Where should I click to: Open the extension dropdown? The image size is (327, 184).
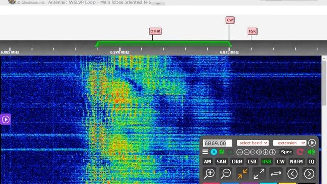tap(290, 143)
